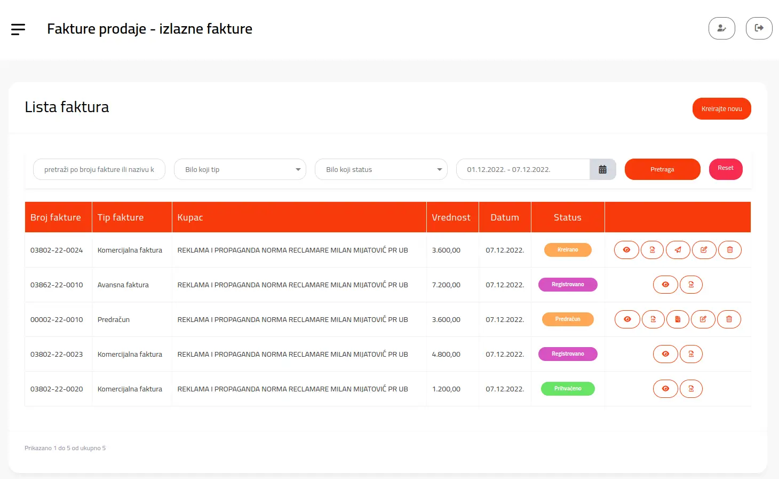779x479 pixels.
Task: Select invoice number 00002-22-0010
Action: (x=57, y=319)
